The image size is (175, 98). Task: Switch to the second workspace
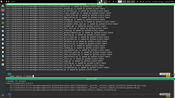[x=124, y=2]
